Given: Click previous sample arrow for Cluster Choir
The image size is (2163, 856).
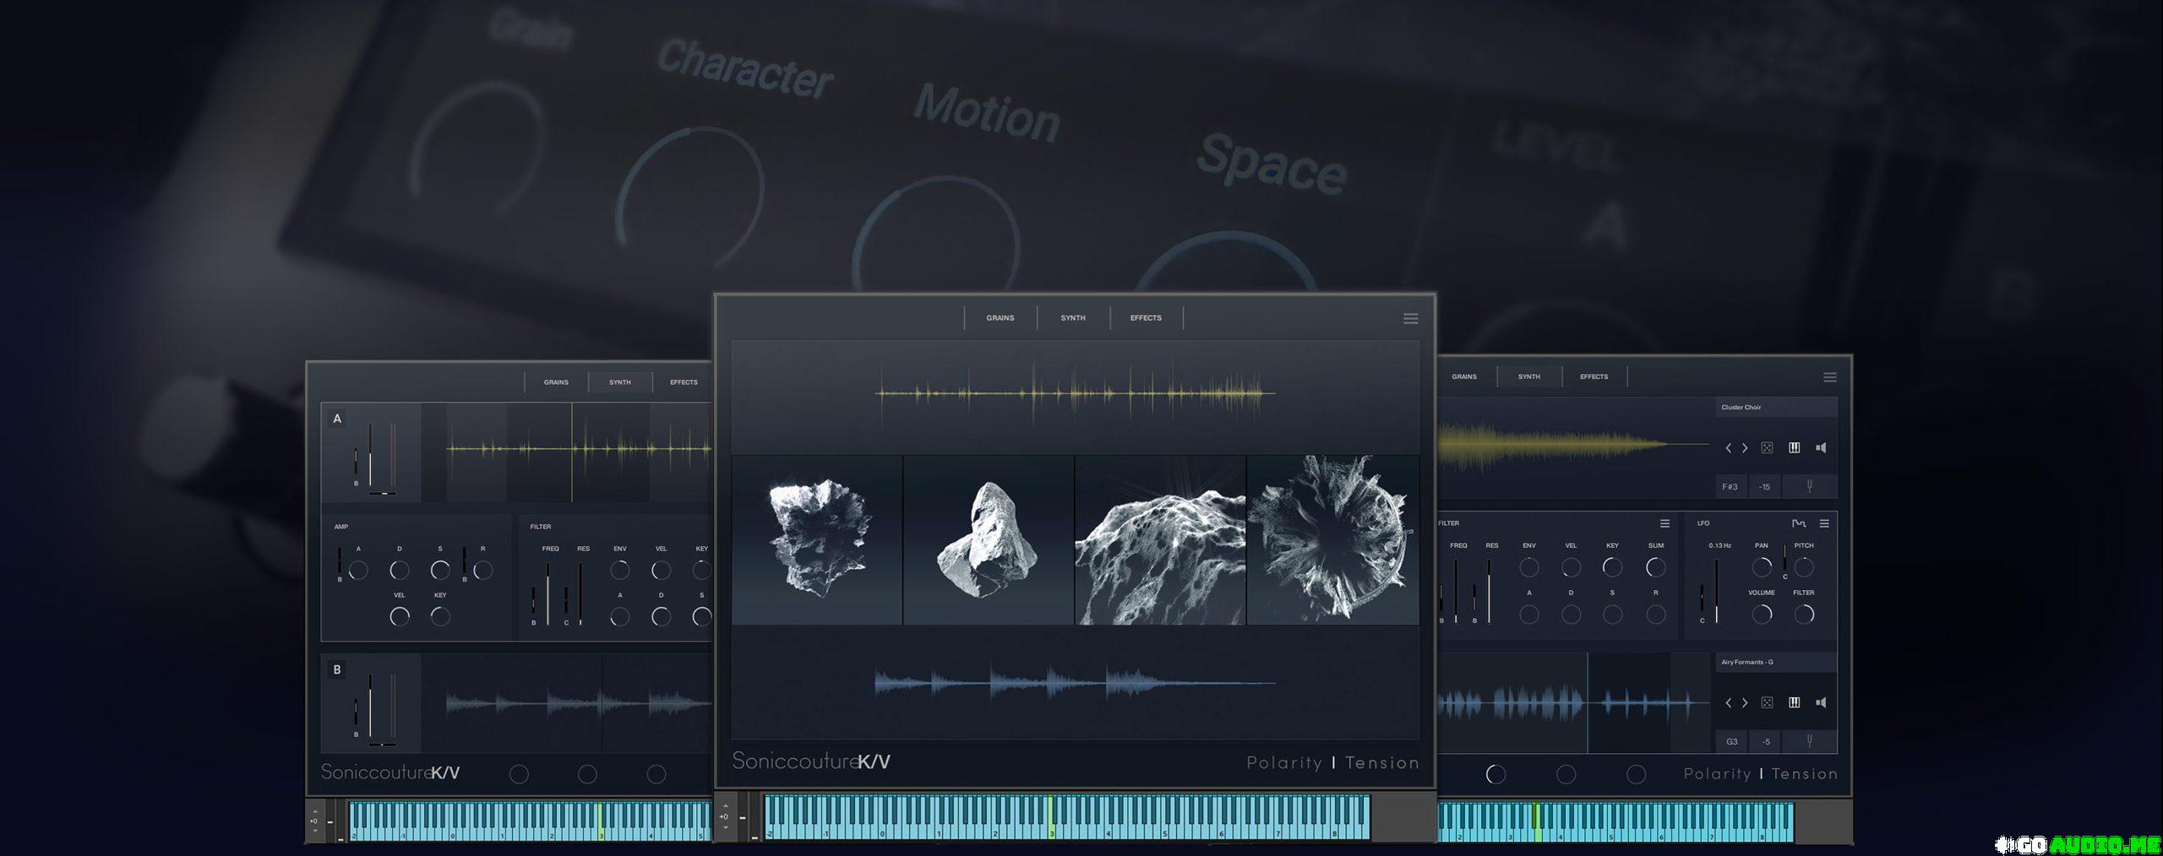Looking at the screenshot, I should point(1728,448).
